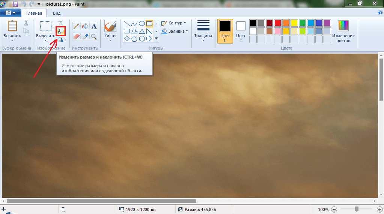The image size is (384, 214).
Task: Pick the yellow color swatch
Action: (294, 23)
